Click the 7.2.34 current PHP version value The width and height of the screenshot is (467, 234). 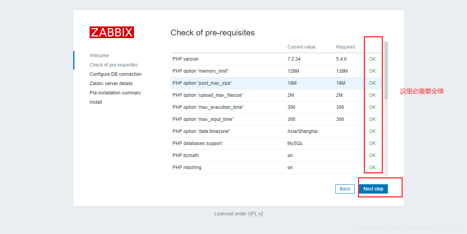tap(294, 59)
